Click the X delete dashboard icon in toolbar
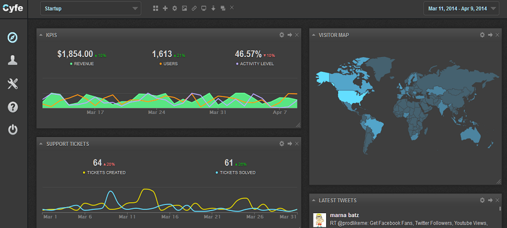 coord(232,7)
